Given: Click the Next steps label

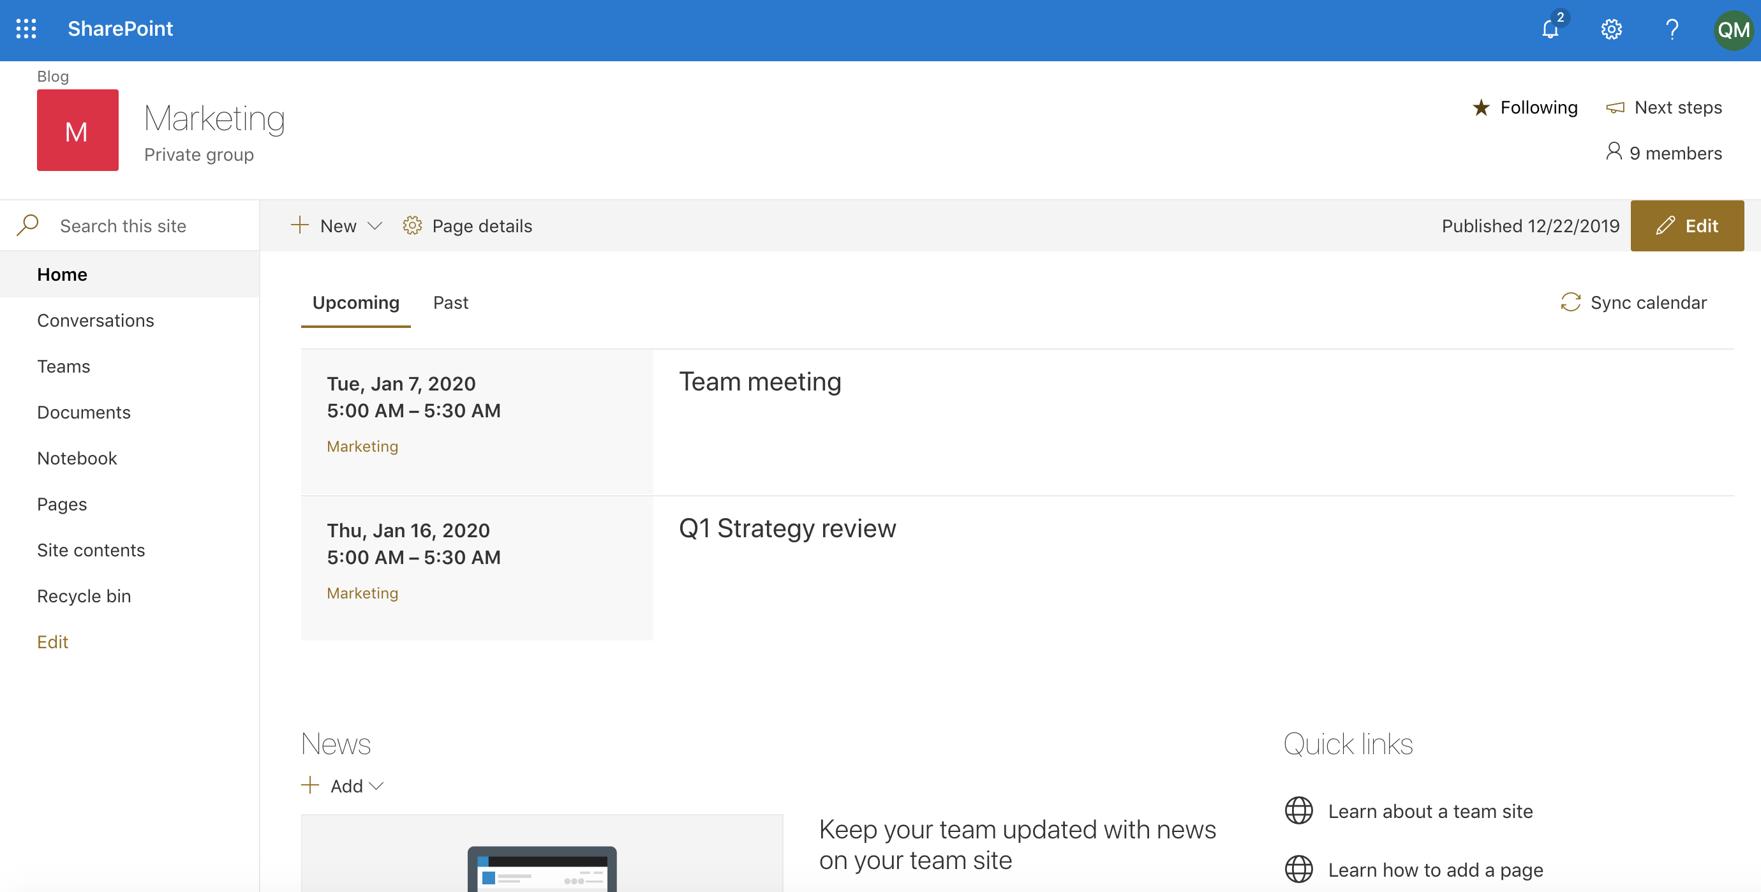Looking at the screenshot, I should tap(1677, 107).
